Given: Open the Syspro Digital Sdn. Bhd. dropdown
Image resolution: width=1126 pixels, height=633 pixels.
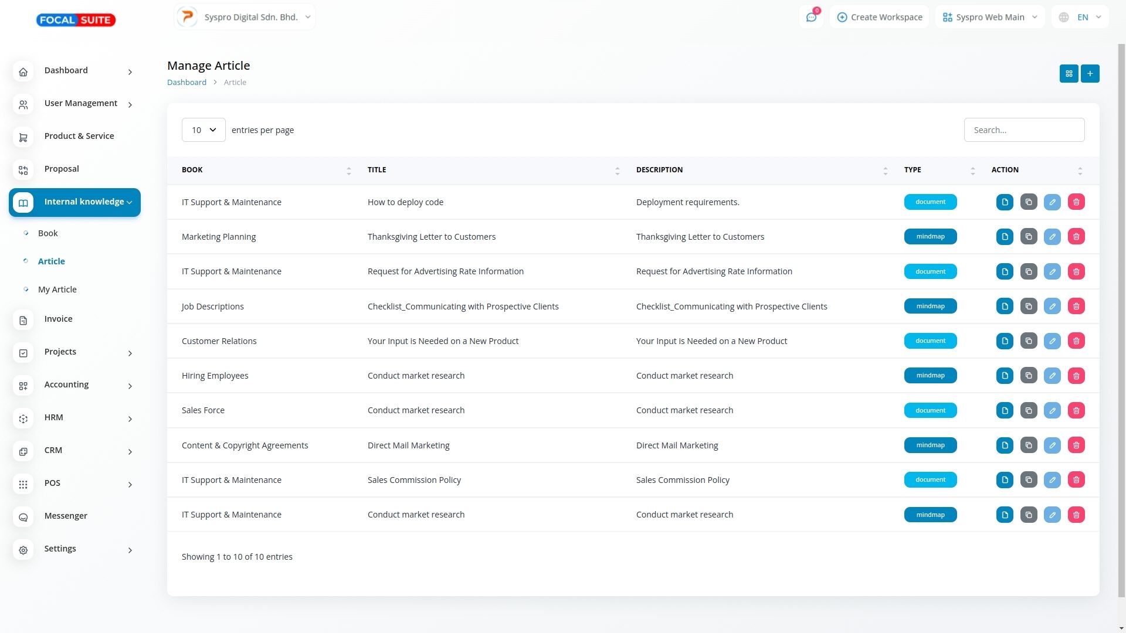Looking at the screenshot, I should [x=245, y=17].
